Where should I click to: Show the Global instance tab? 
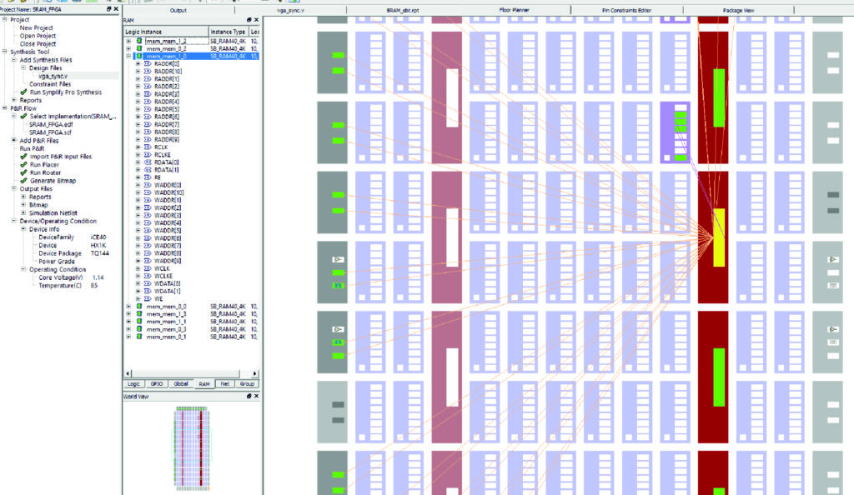(x=181, y=384)
